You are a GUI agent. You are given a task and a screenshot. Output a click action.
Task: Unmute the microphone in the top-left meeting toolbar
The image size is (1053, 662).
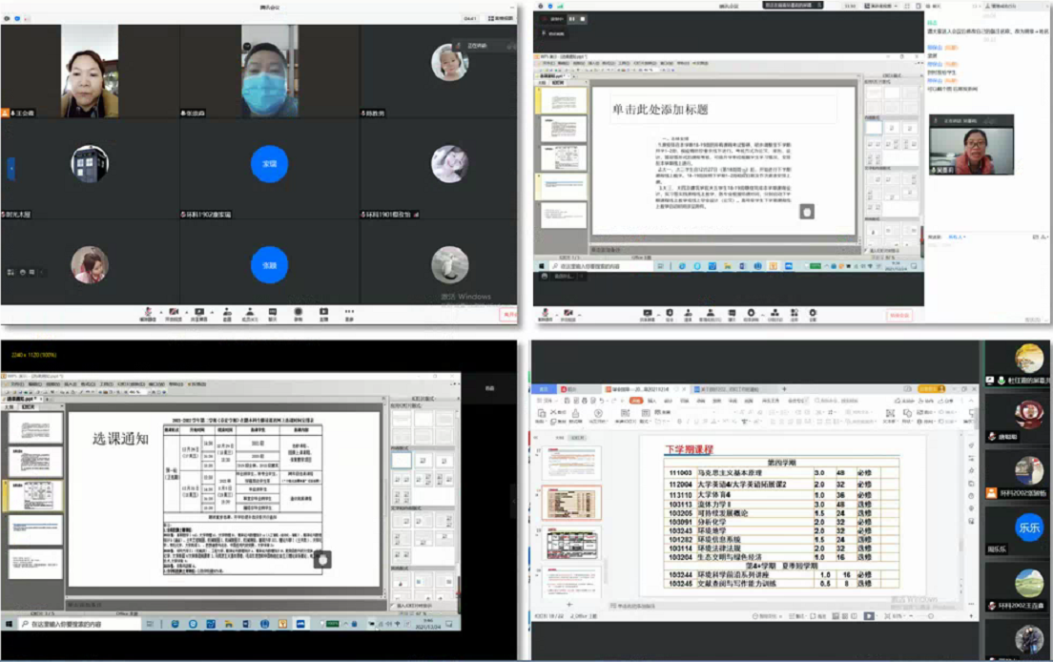click(148, 312)
